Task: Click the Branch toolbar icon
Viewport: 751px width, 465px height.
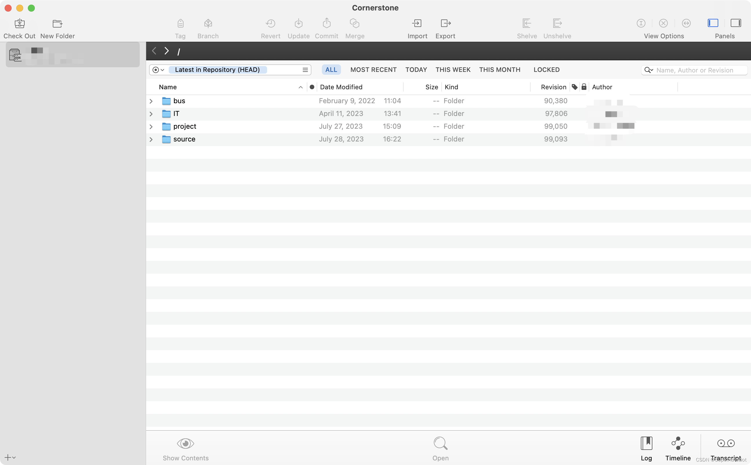Action: pos(208,24)
